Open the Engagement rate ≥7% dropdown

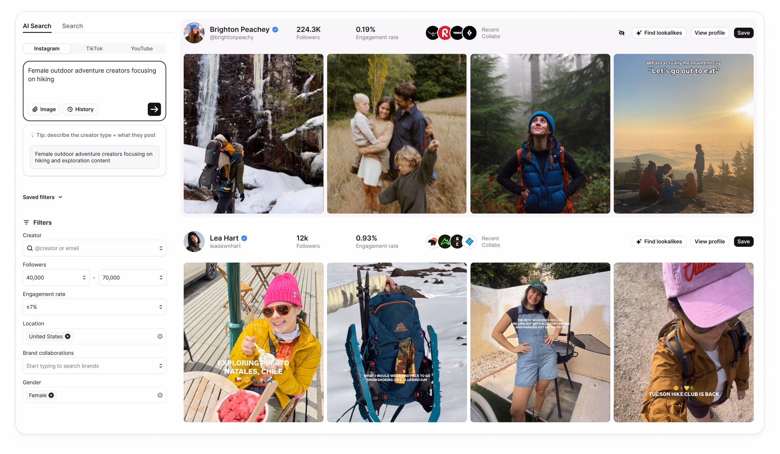pyautogui.click(x=94, y=307)
